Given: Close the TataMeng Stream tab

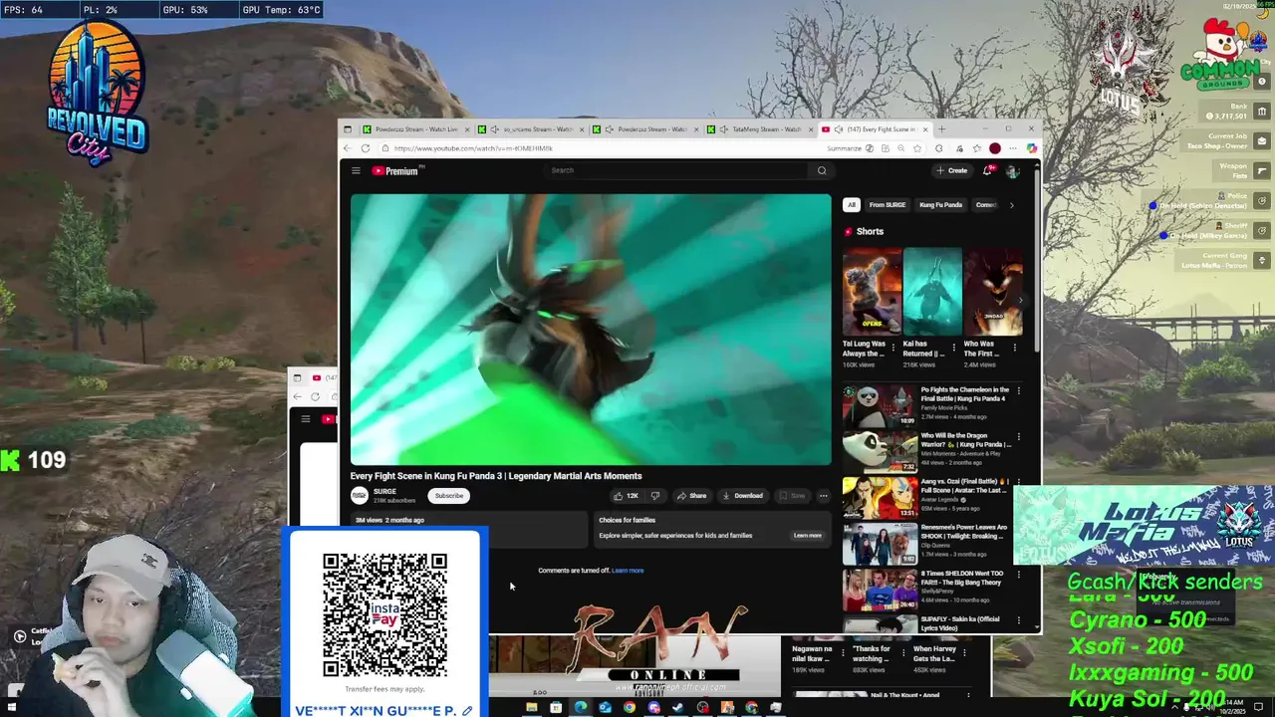Looking at the screenshot, I should click(810, 129).
